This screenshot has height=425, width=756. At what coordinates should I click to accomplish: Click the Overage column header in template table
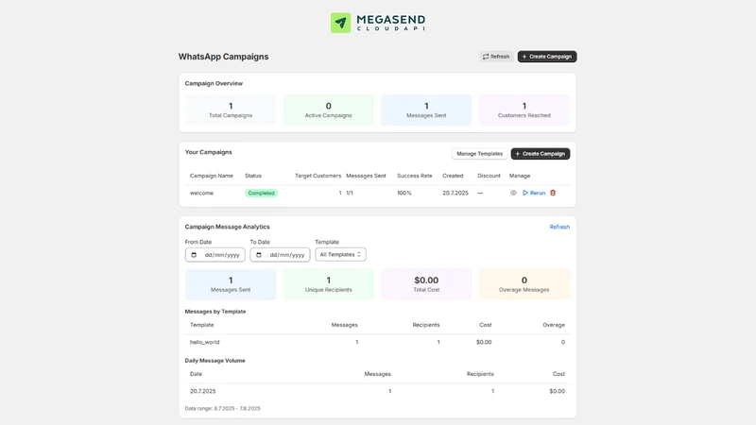pos(554,325)
